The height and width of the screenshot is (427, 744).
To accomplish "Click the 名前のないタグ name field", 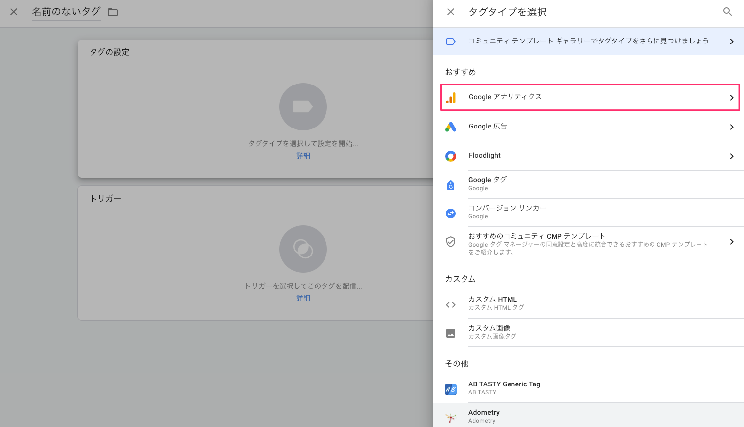I will [66, 11].
